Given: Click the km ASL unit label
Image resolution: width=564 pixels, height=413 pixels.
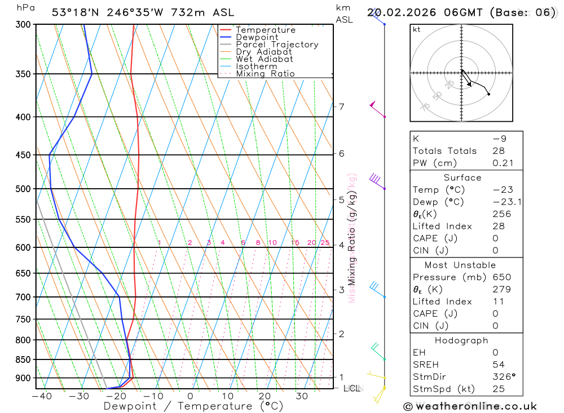Looking at the screenshot, I should (344, 14).
